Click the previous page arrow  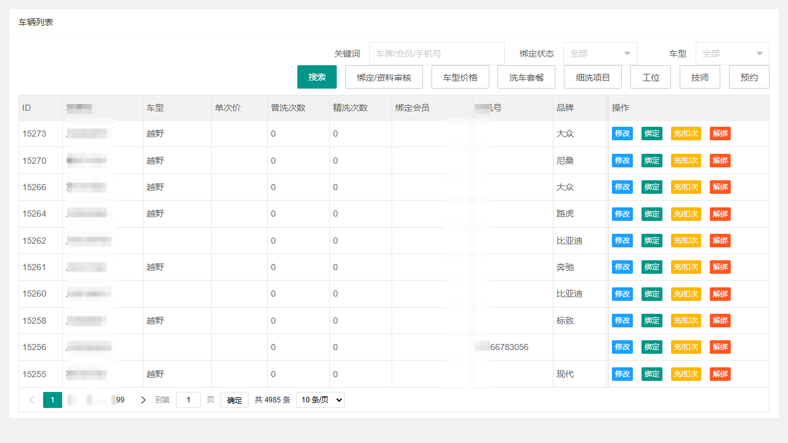coord(32,400)
